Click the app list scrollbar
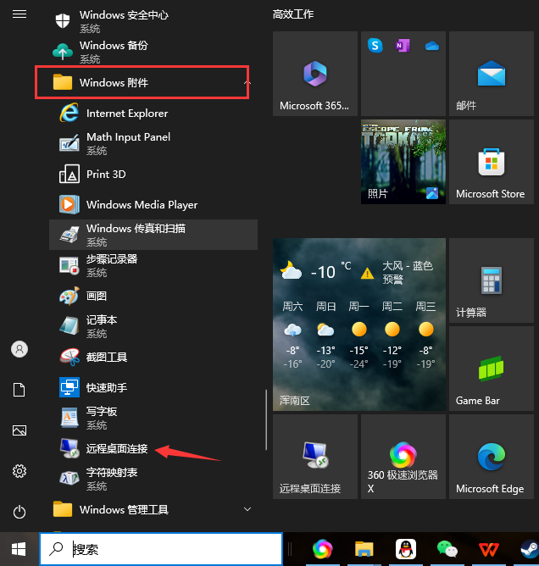This screenshot has width=539, height=566. click(x=267, y=419)
